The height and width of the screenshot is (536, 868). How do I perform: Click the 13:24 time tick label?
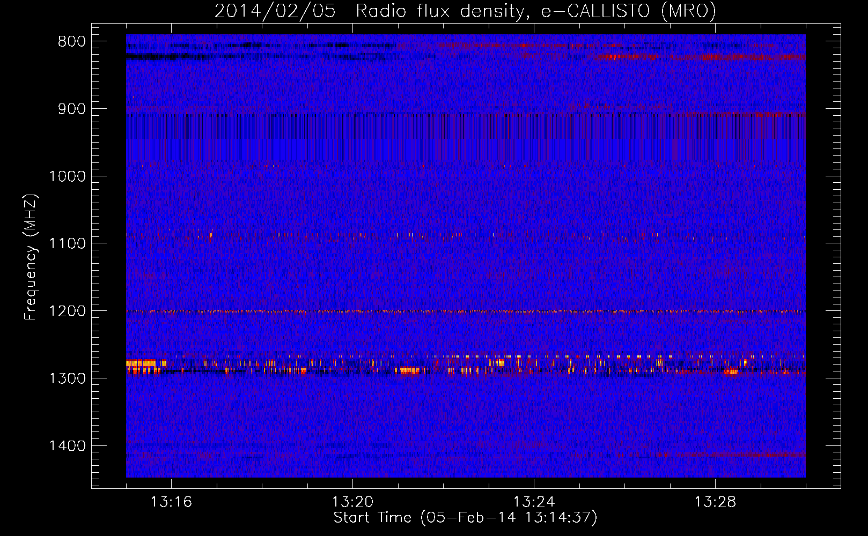534,502
